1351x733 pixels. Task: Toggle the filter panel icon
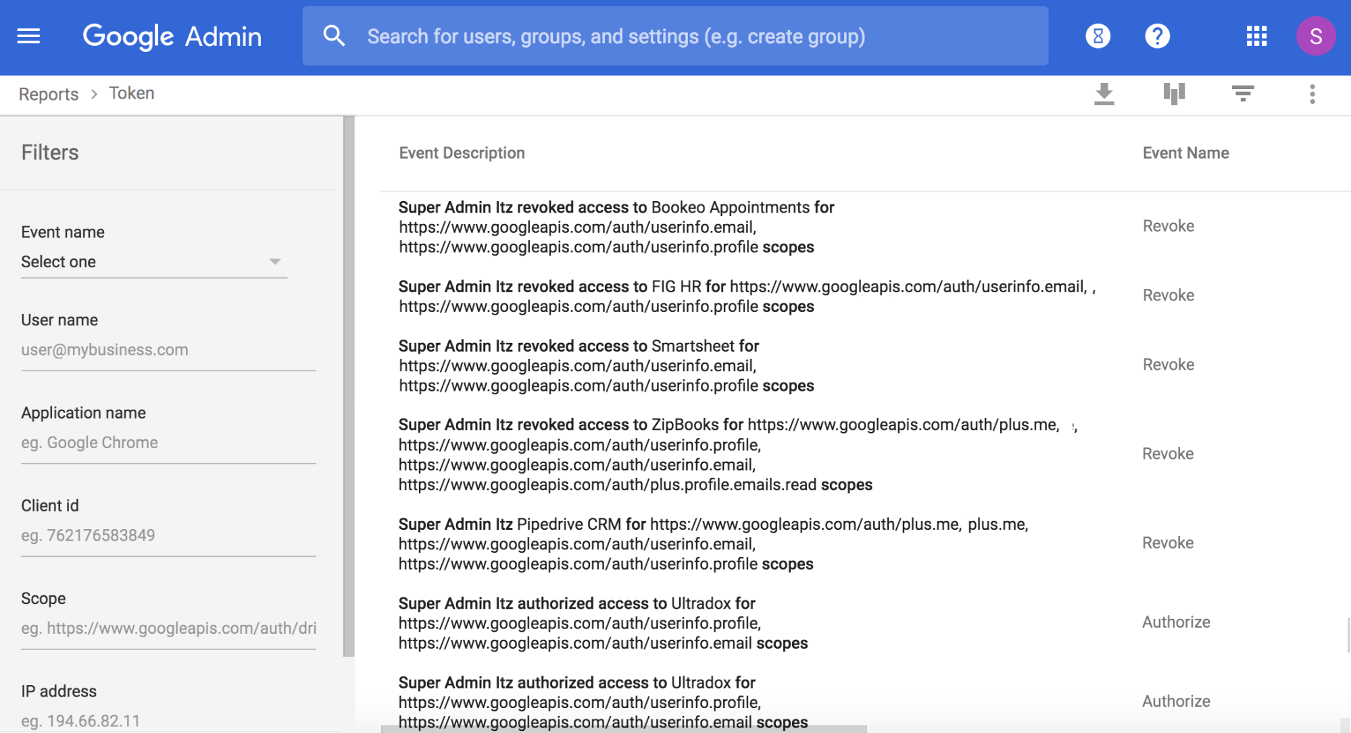[x=1243, y=94]
